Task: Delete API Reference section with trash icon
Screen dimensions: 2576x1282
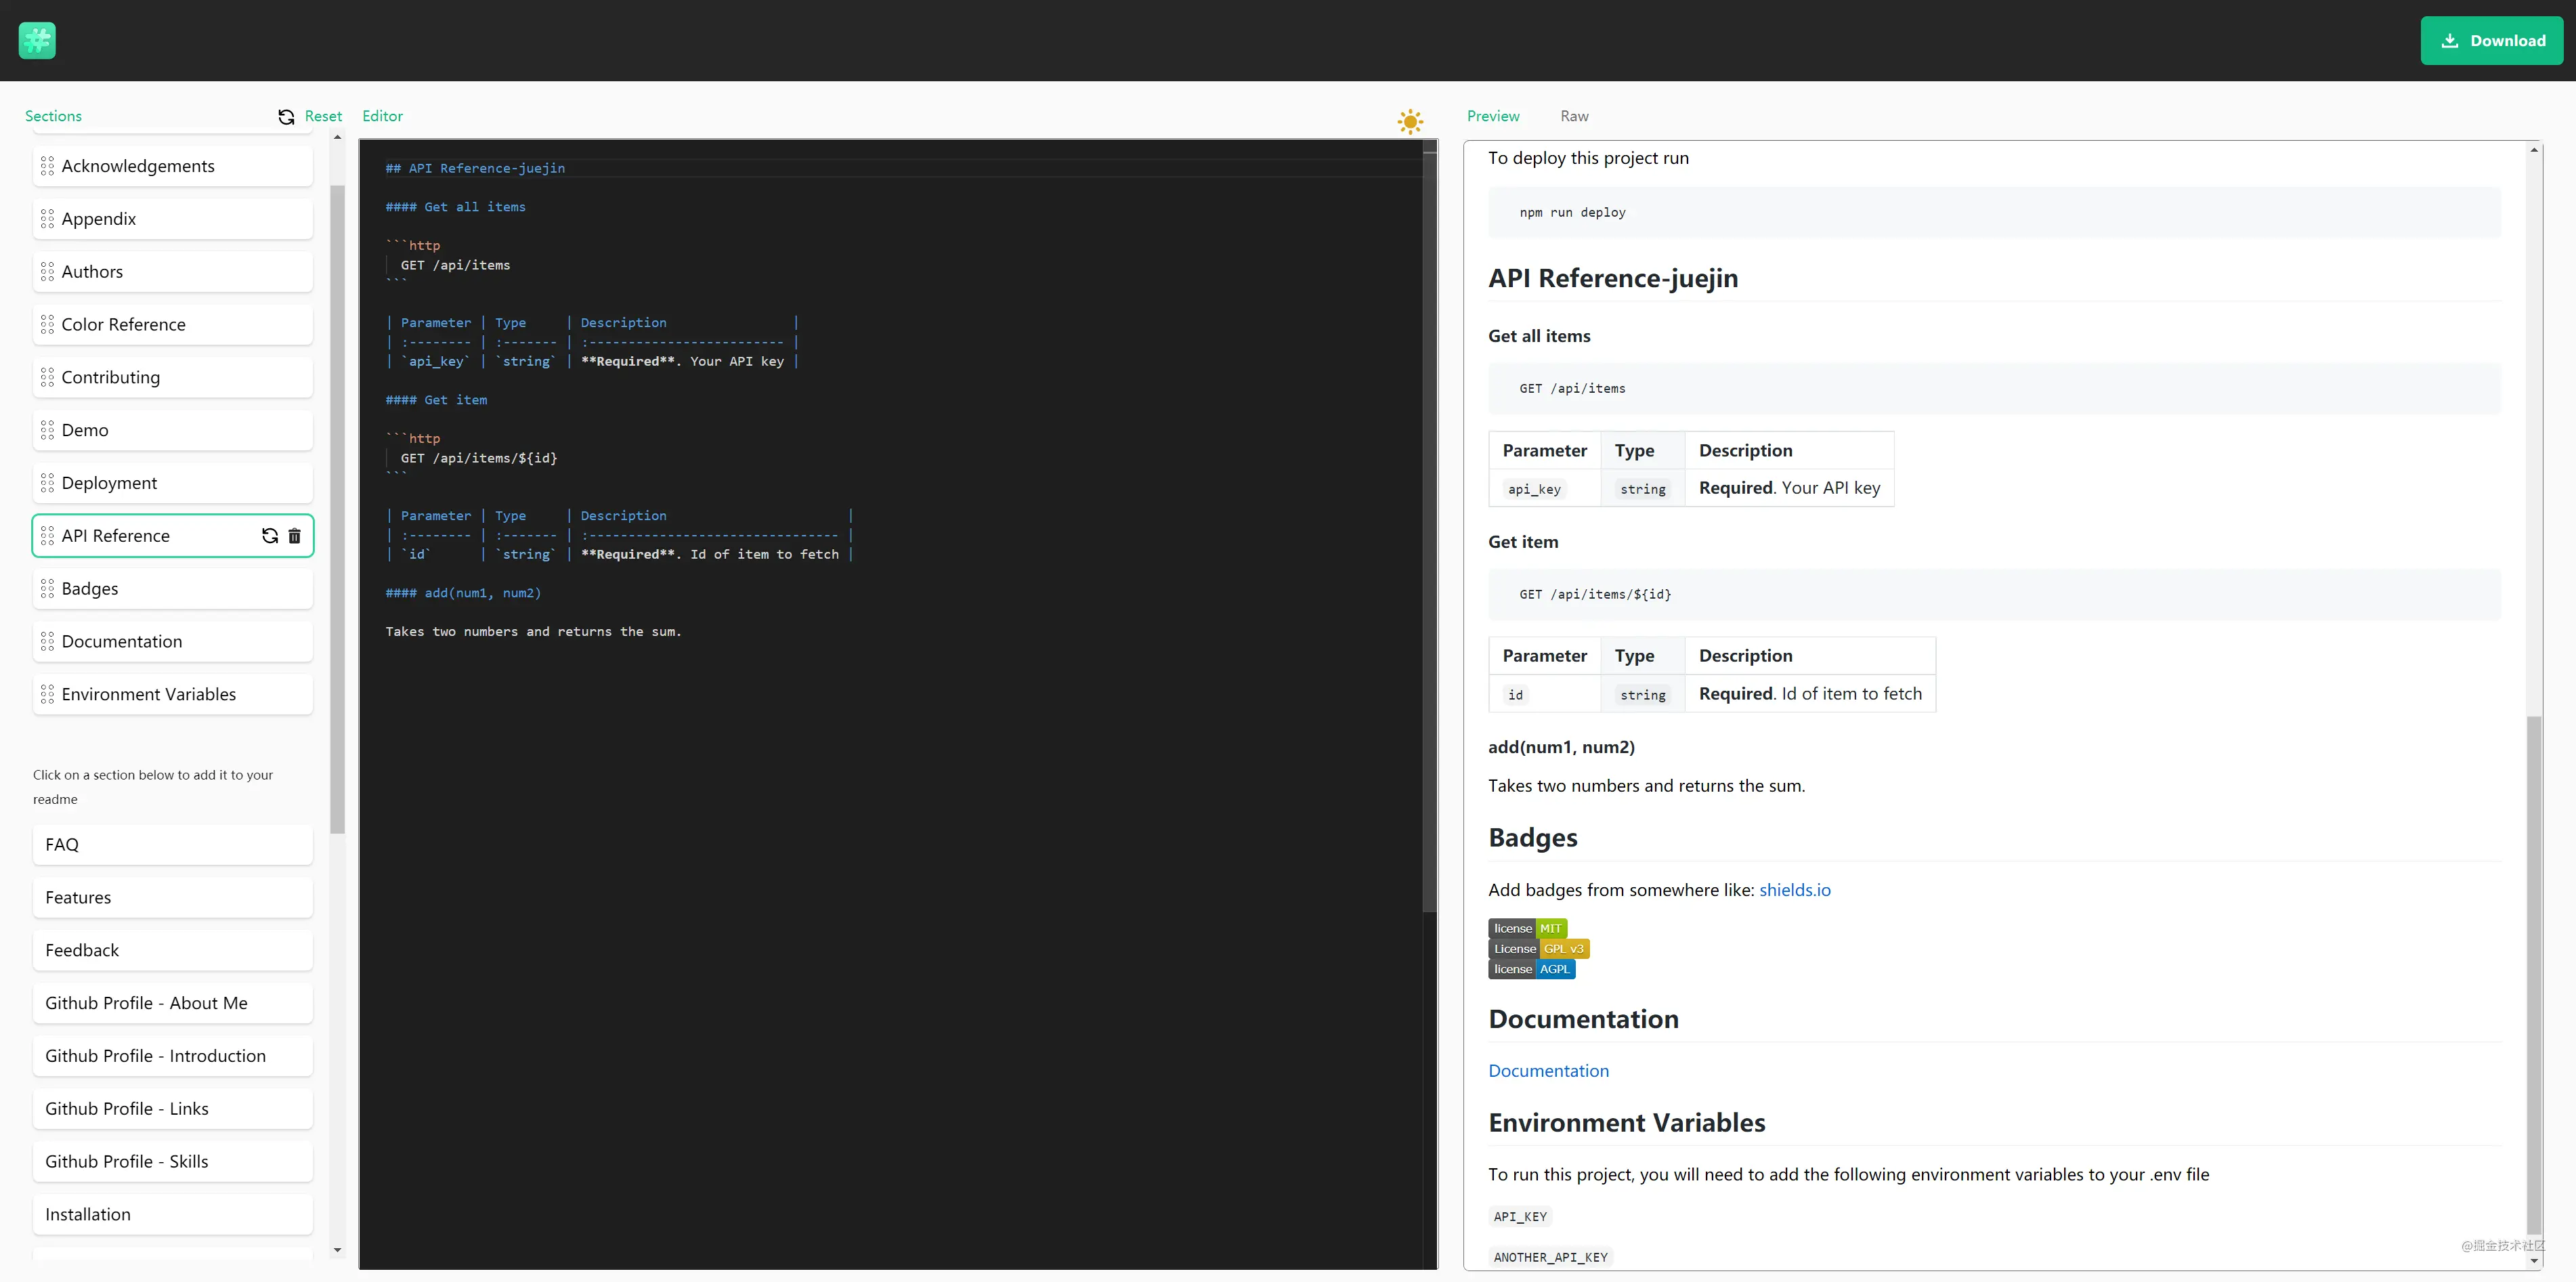Action: tap(294, 536)
